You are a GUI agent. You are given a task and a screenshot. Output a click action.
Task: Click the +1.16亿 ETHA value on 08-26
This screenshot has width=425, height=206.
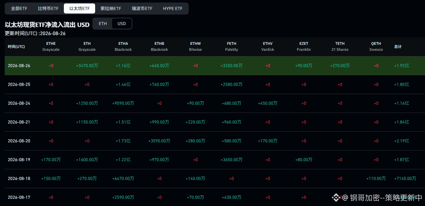pos(123,66)
